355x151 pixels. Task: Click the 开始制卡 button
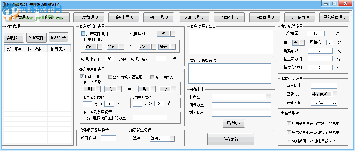click(234, 123)
